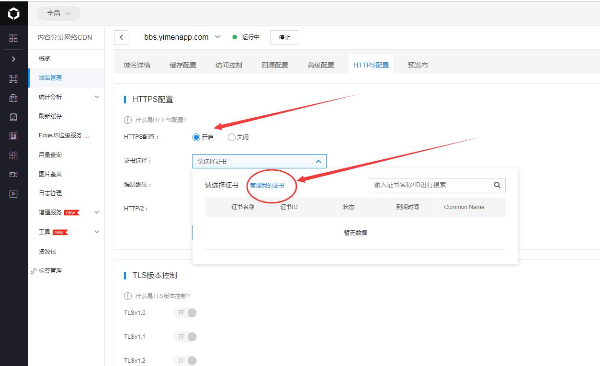Expand the 增值服务 menu chevron

(97, 212)
